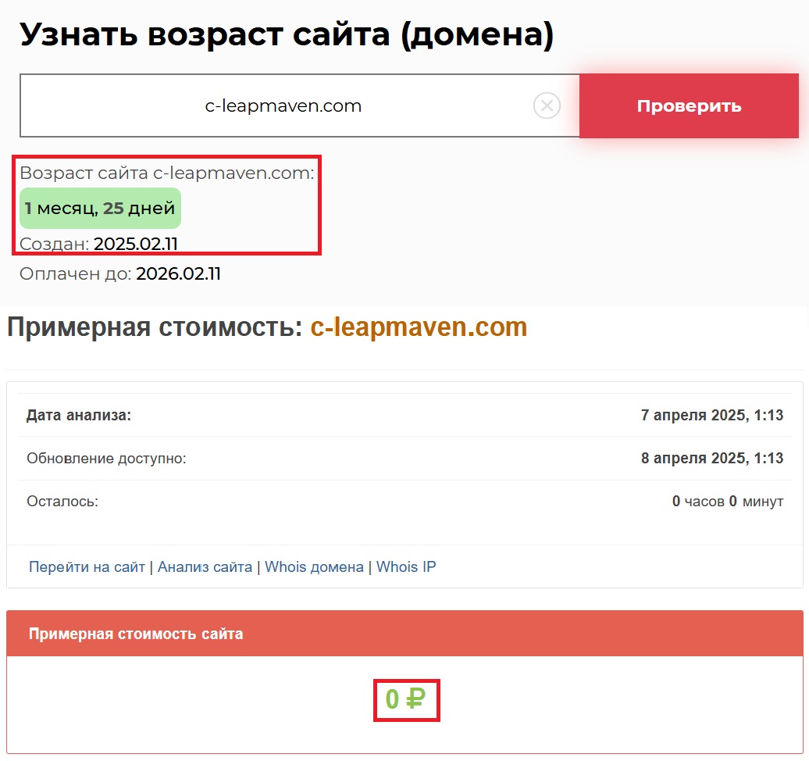Click the 'Дата анализа:' row label
809x761 pixels.
click(79, 416)
